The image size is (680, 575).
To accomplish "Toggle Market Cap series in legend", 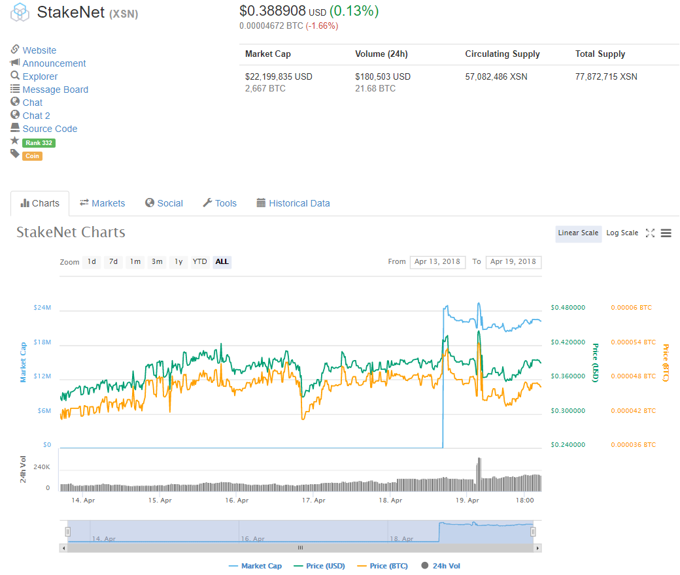I will pos(255,566).
